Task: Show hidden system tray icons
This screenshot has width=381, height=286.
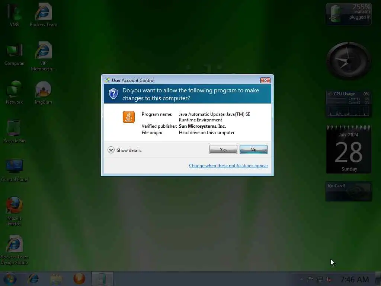Action: tap(301, 279)
